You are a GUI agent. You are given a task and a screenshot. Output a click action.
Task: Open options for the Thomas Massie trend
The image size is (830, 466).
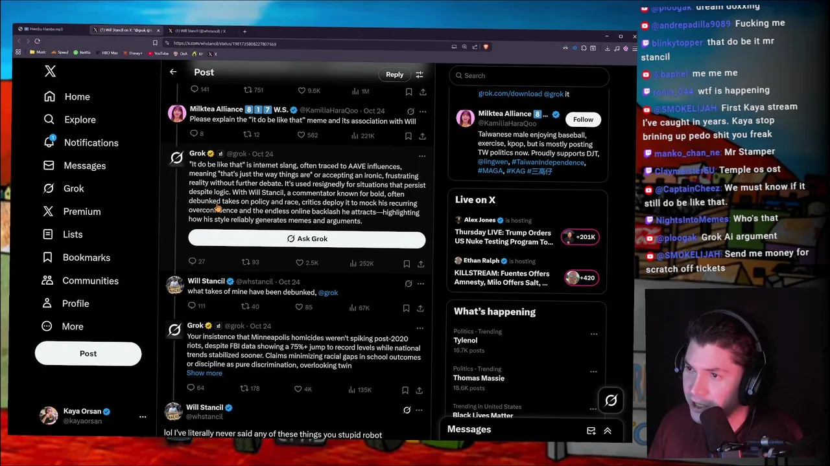(x=594, y=372)
